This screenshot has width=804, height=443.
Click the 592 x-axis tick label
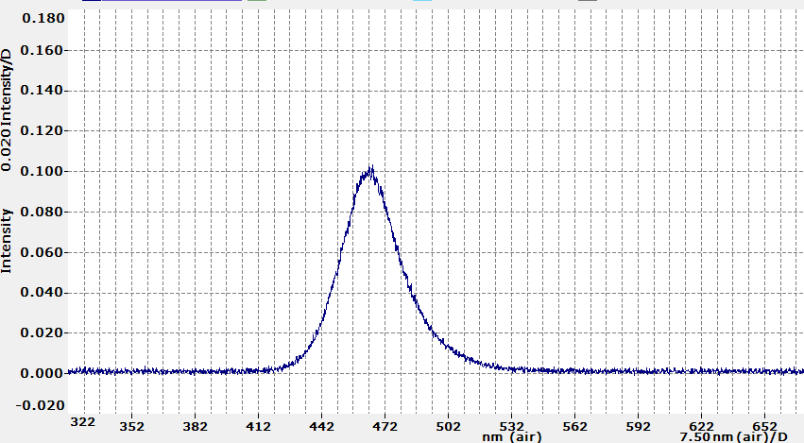coord(638,426)
